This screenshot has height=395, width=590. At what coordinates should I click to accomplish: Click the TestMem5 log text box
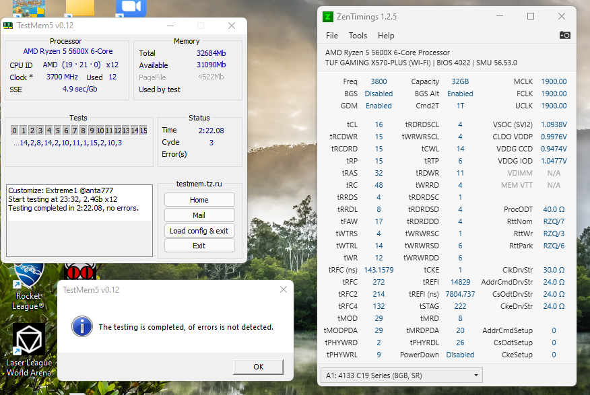point(79,220)
